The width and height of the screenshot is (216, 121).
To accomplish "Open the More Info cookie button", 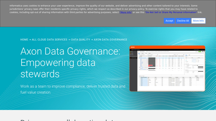I will click(x=198, y=21).
